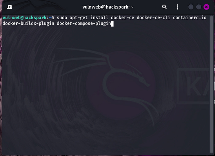Click docker-compose-plugin at the command end
Image resolution: width=215 pixels, height=156 pixels.
(x=84, y=24)
